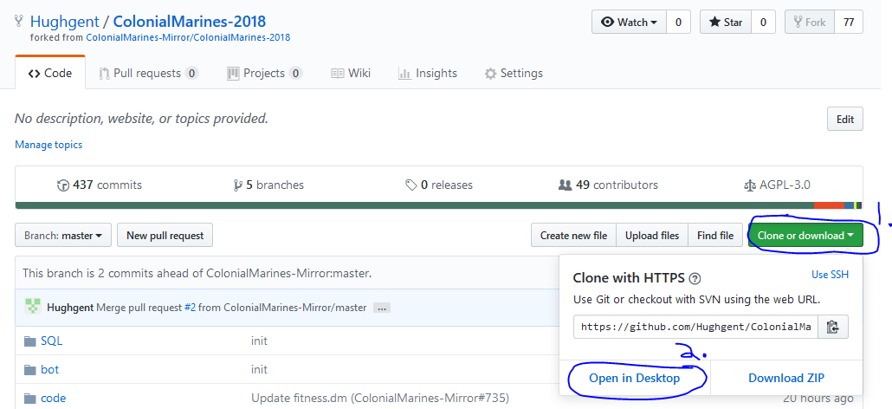Open bot folder's init commit message
The width and height of the screenshot is (892, 409).
pos(260,369)
